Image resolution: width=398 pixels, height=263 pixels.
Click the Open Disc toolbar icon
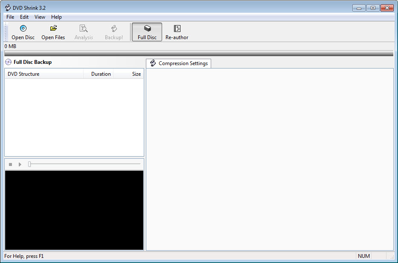pyautogui.click(x=23, y=29)
